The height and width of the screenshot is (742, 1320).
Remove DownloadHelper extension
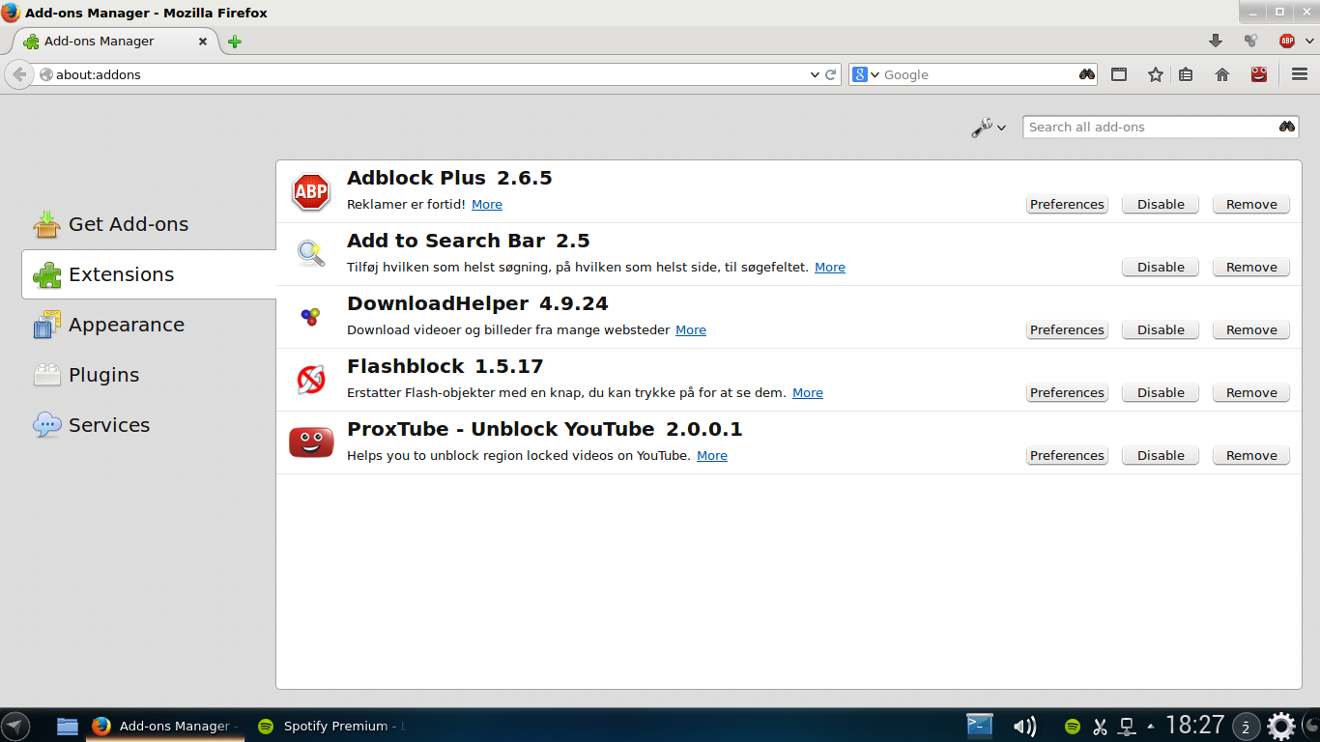(1251, 329)
